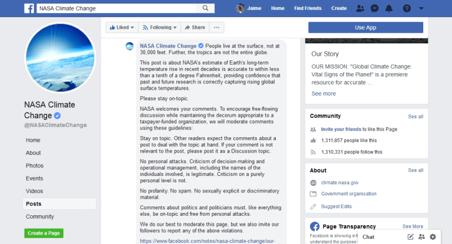Select Home in page sidebar

coord(33,140)
